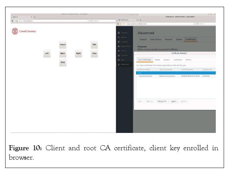Reload page in Preferences window

coord(195,24)
